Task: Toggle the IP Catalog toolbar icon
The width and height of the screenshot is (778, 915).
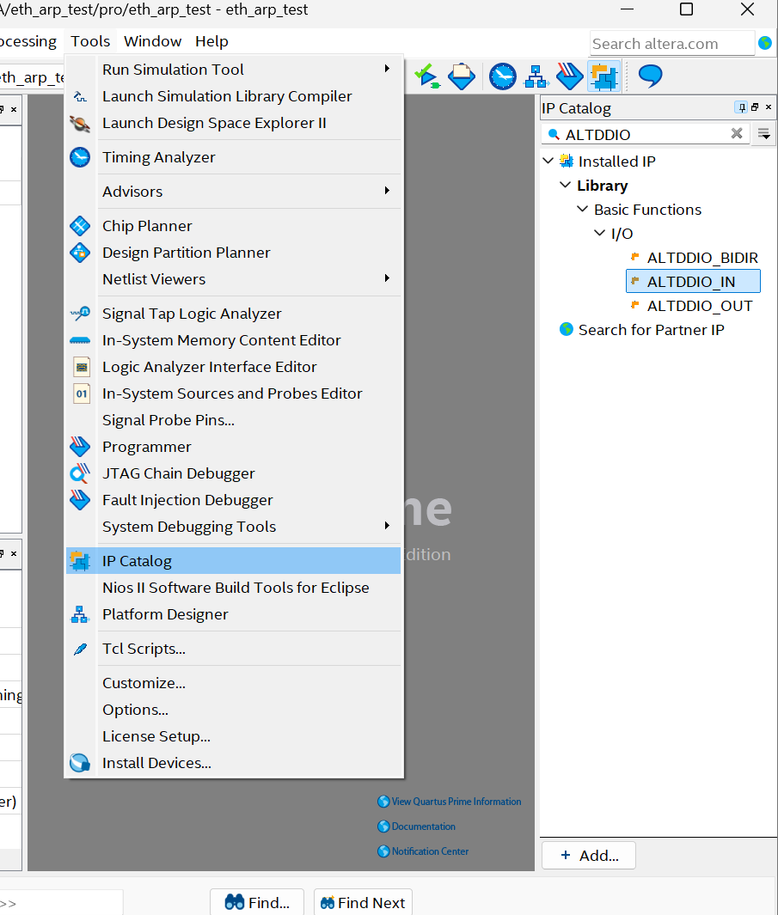Action: [604, 76]
